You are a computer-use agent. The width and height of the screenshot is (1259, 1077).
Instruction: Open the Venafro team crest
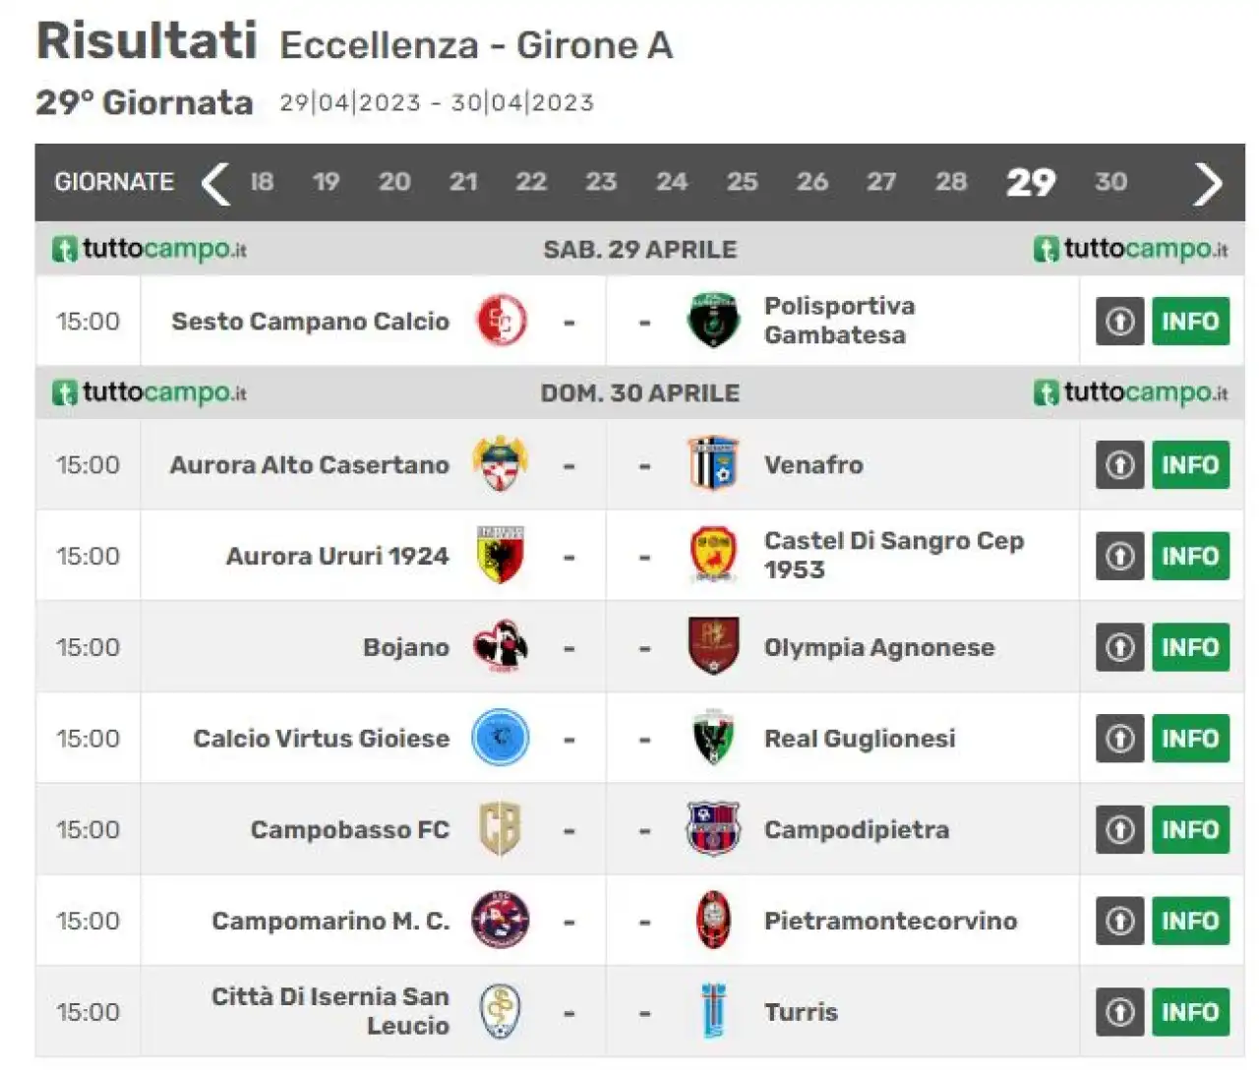pos(713,464)
